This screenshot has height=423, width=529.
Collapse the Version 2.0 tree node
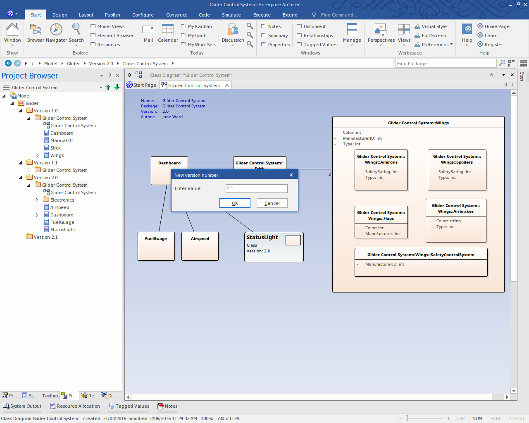(20, 178)
